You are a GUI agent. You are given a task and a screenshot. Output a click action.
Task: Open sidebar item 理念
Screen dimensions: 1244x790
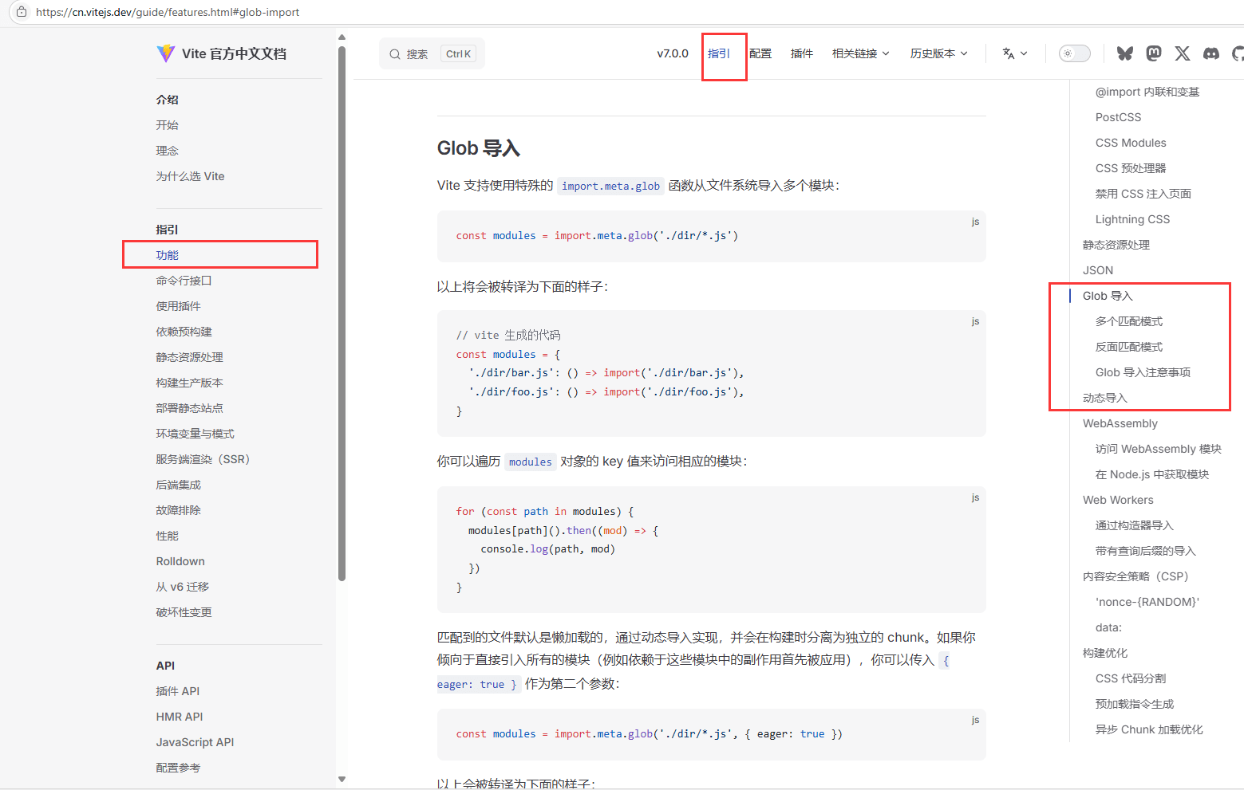click(x=168, y=151)
